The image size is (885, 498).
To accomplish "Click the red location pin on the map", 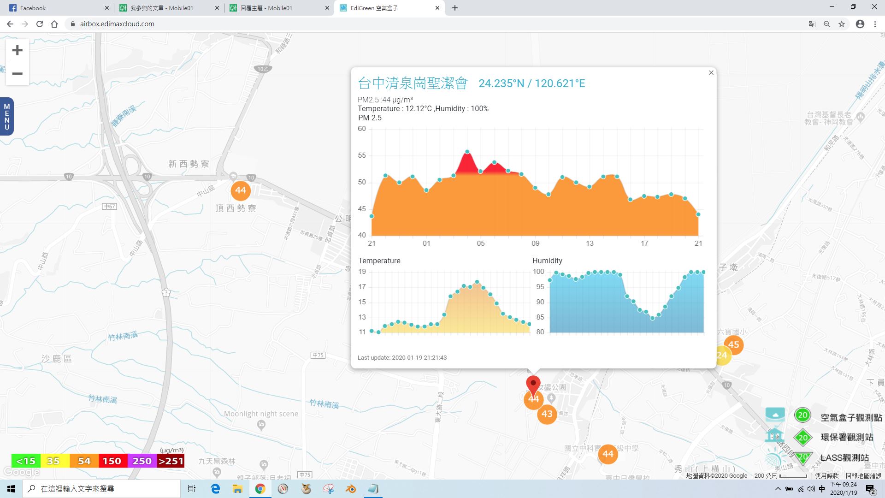I will pyautogui.click(x=533, y=385).
